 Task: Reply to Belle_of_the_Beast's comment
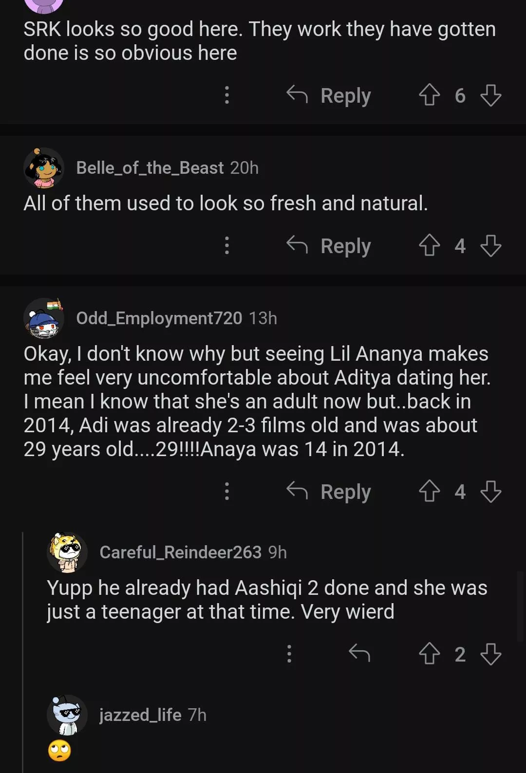pyautogui.click(x=329, y=246)
